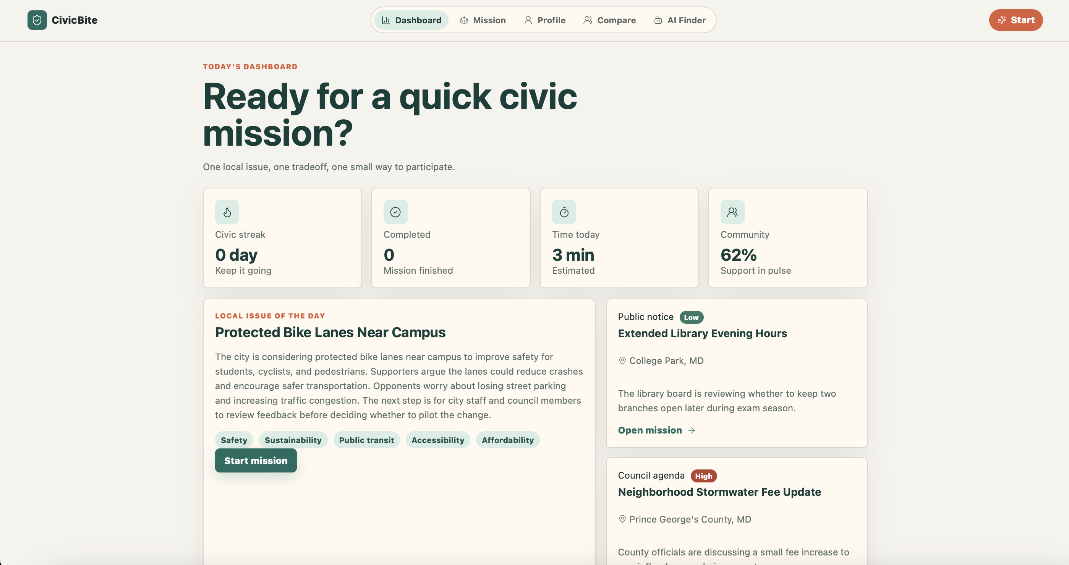1069x565 pixels.
Task: Click the Community people icon
Action: [732, 212]
